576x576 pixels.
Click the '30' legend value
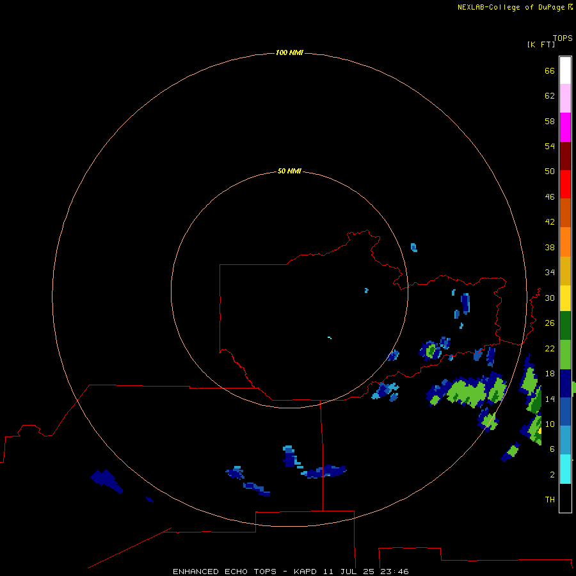(x=550, y=298)
